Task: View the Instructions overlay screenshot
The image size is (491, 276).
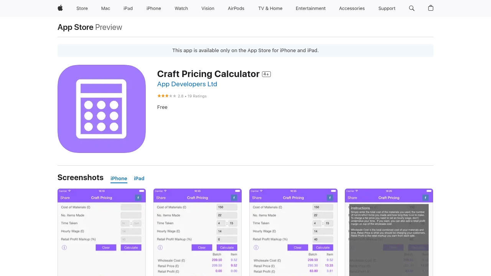Action: click(389, 232)
